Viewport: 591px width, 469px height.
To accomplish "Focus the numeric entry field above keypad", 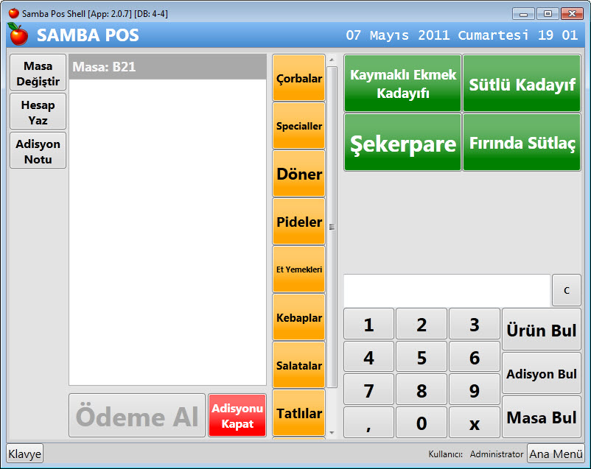I will point(446,290).
